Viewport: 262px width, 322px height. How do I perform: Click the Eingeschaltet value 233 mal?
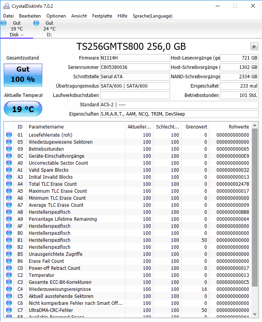click(x=239, y=86)
